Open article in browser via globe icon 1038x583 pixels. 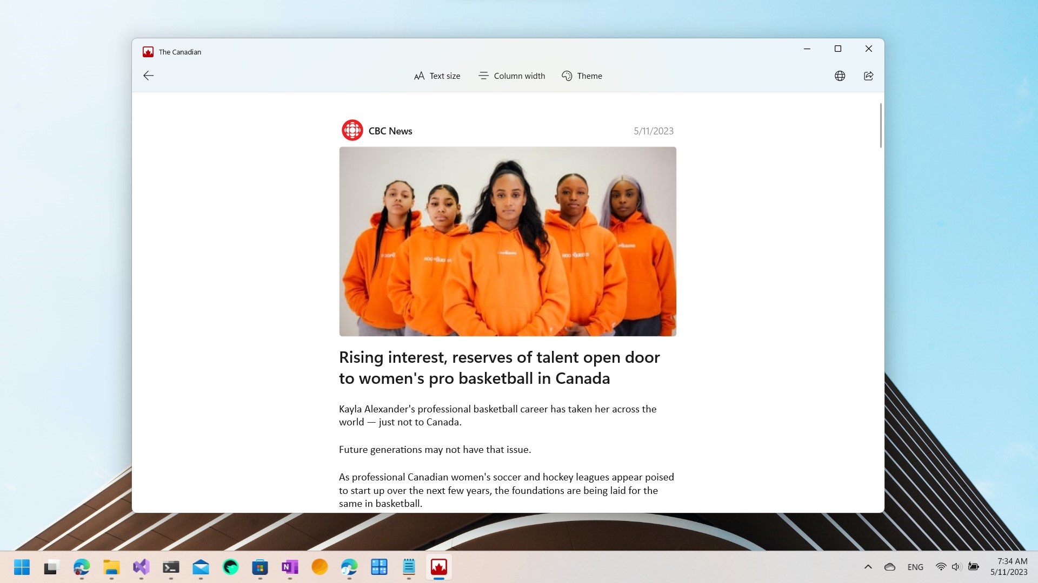point(840,76)
